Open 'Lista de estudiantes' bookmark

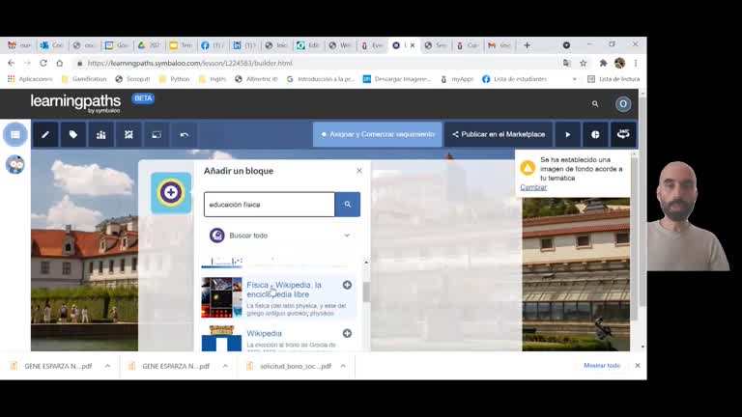click(x=514, y=79)
